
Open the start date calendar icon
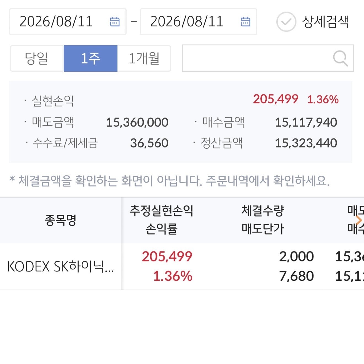pos(115,22)
